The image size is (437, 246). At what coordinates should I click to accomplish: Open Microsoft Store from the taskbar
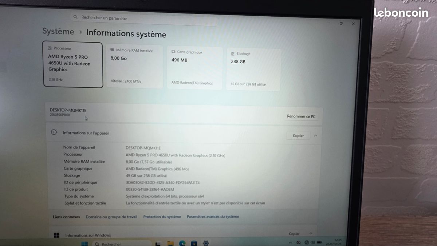[194, 243]
